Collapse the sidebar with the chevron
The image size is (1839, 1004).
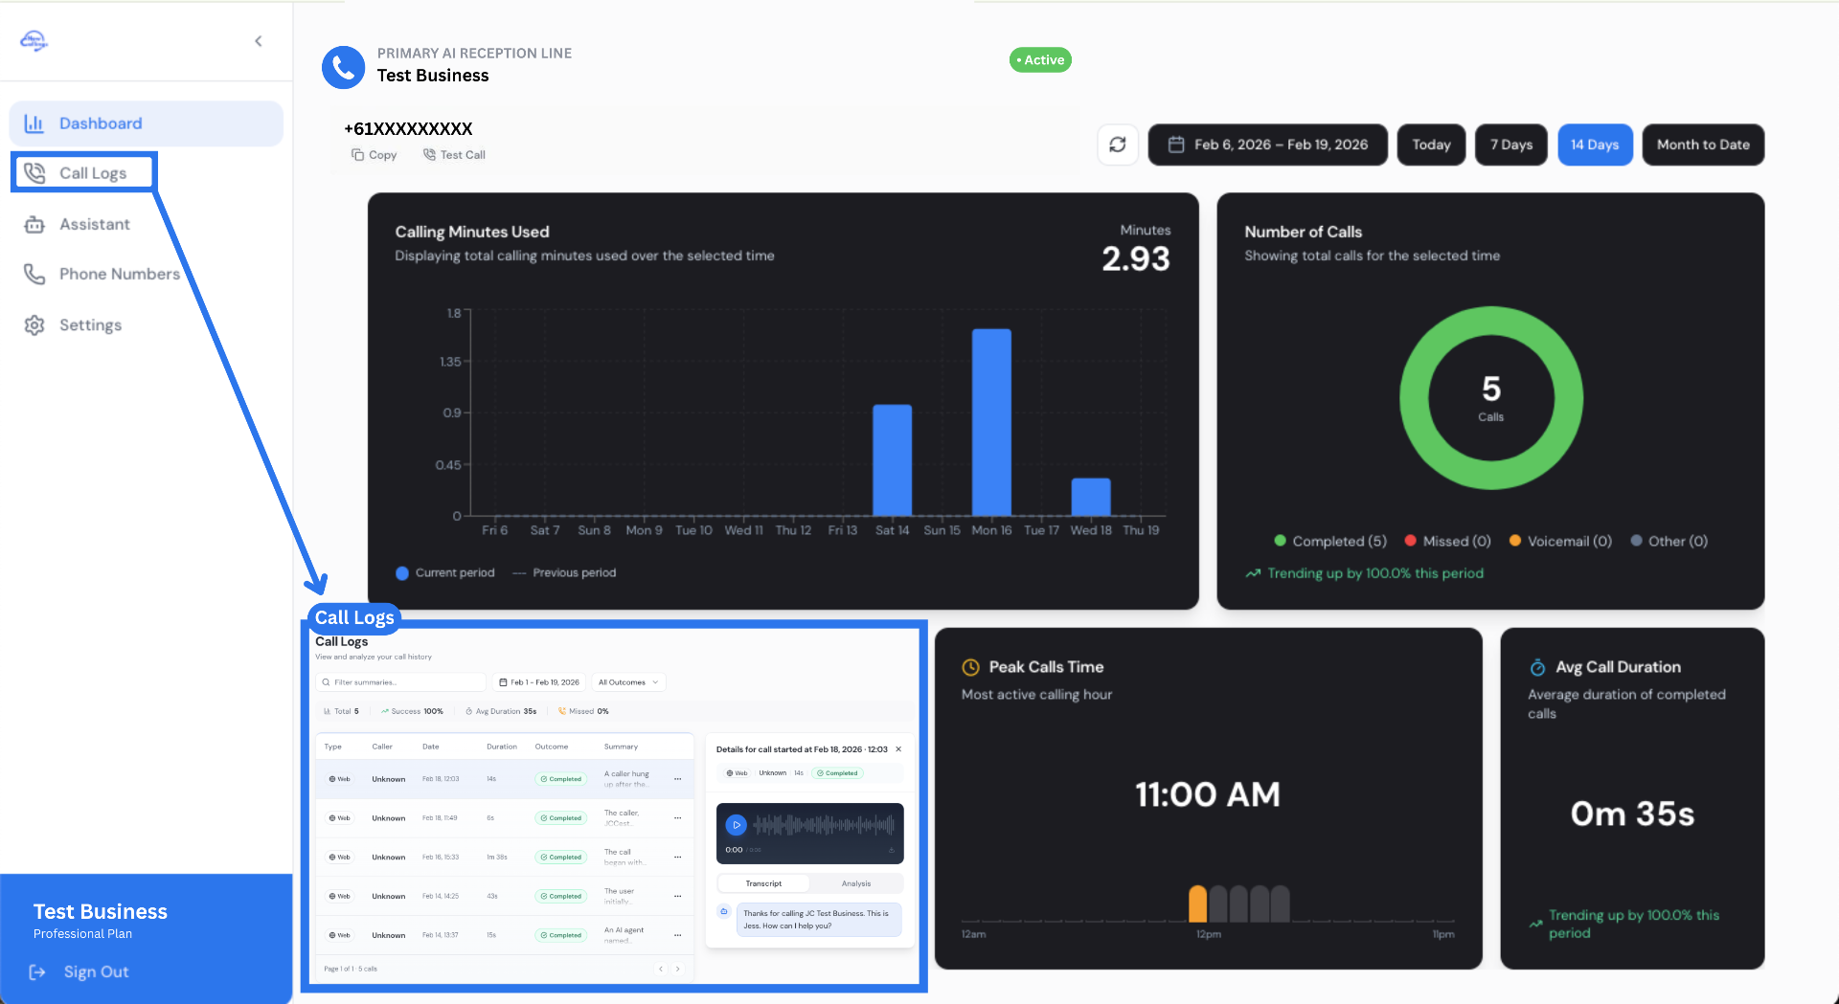point(259,41)
